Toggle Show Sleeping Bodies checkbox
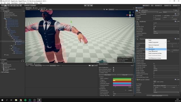181x102 pixels. point(114,71)
